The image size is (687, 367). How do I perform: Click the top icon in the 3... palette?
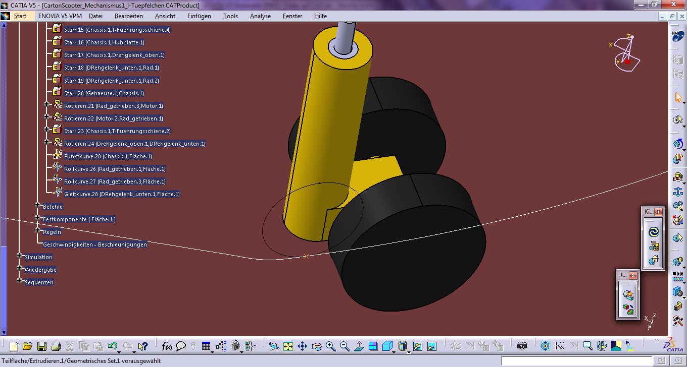(628, 295)
